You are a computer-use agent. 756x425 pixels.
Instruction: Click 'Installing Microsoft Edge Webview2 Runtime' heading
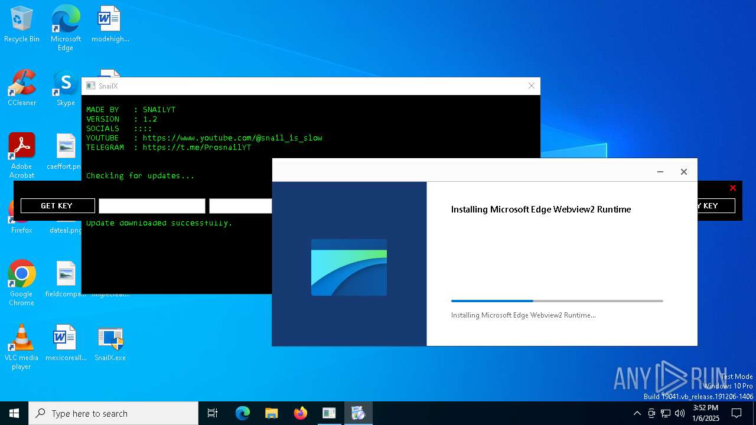coord(541,209)
